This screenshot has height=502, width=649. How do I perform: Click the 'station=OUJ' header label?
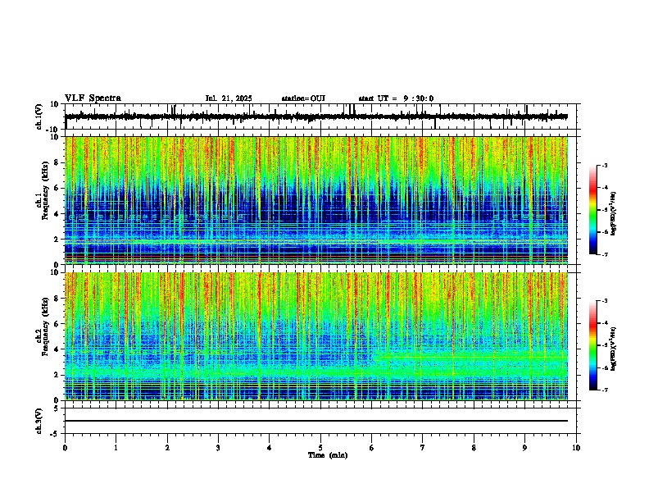point(303,98)
